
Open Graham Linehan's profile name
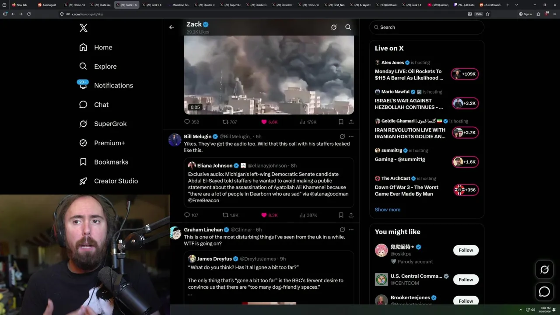click(203, 230)
